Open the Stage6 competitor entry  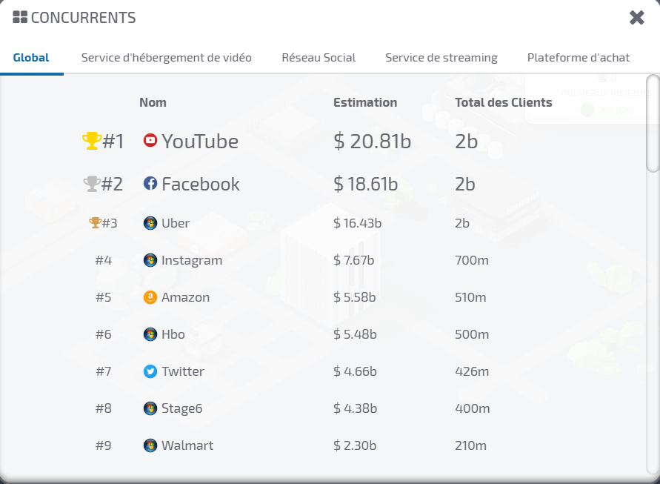tap(181, 408)
